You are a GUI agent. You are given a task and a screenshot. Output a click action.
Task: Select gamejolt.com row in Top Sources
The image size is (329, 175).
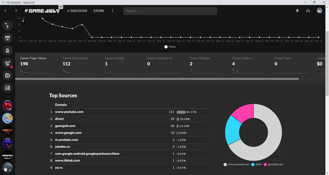[128, 126]
